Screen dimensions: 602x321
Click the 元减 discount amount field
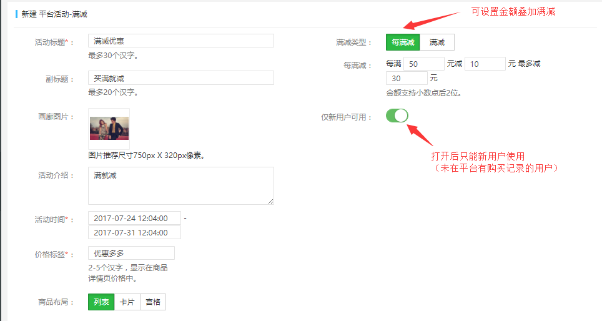coord(485,64)
